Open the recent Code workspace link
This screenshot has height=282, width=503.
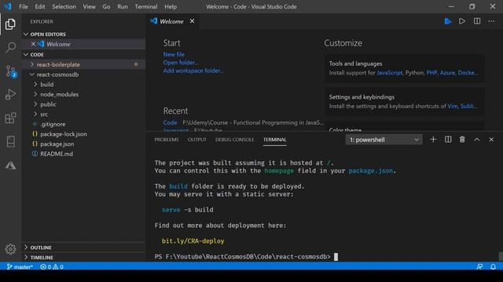point(170,122)
